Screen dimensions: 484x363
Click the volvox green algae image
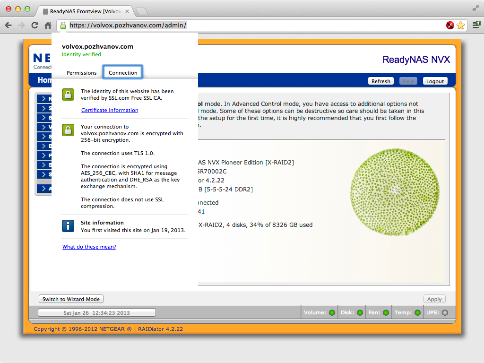[395, 192]
